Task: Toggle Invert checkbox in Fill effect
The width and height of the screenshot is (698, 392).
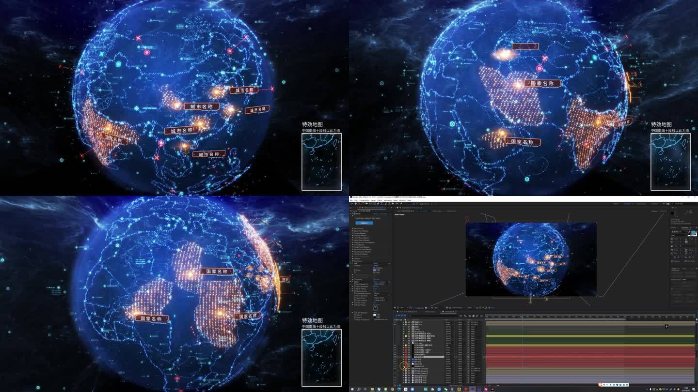Action: [374, 272]
